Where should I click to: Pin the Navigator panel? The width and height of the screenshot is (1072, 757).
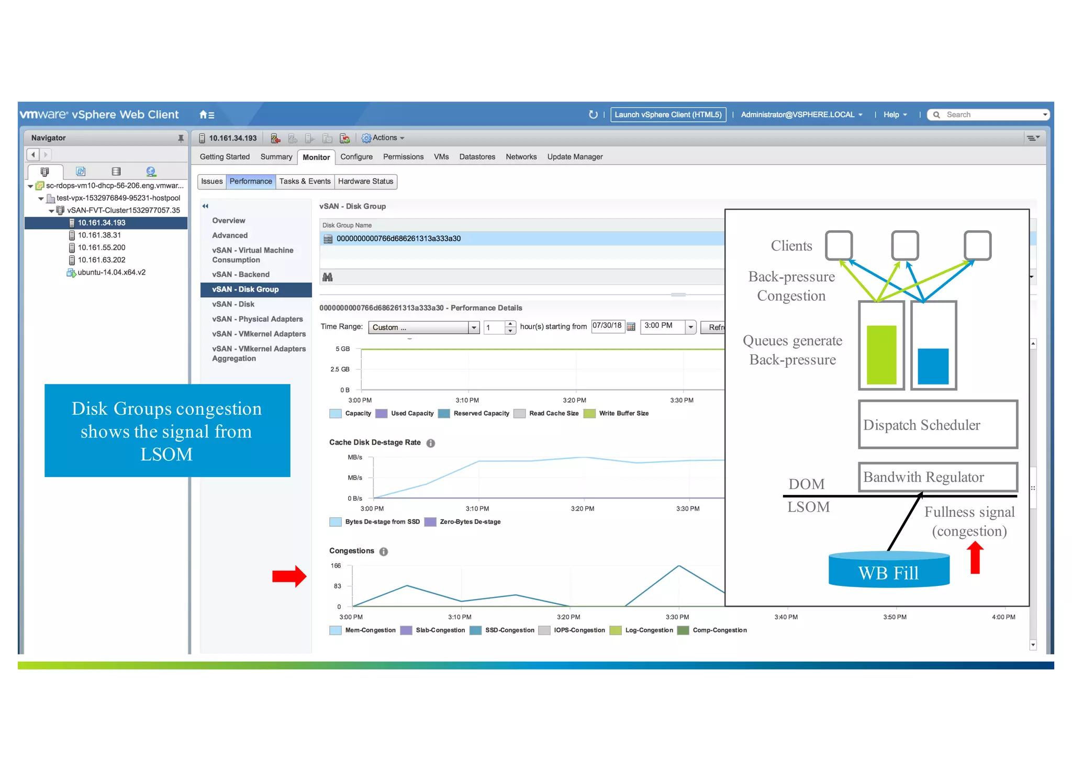[x=181, y=138]
